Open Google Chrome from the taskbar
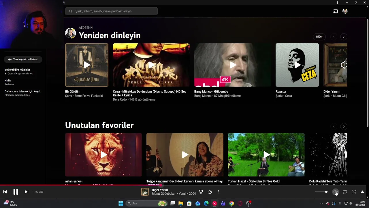Viewport: 369px width, 208px height. tap(231, 203)
